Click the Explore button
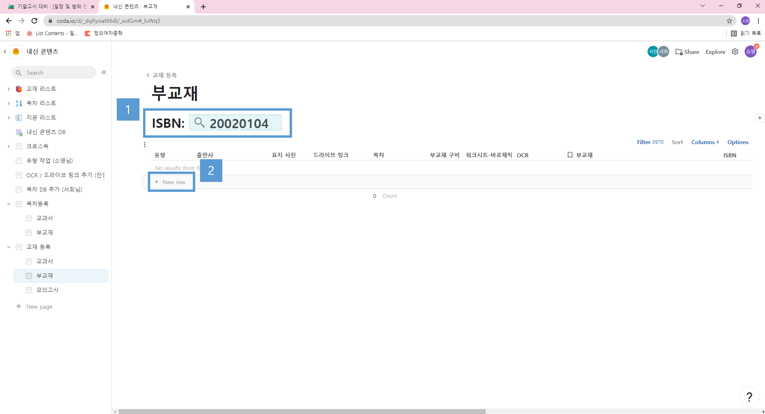 coord(716,52)
